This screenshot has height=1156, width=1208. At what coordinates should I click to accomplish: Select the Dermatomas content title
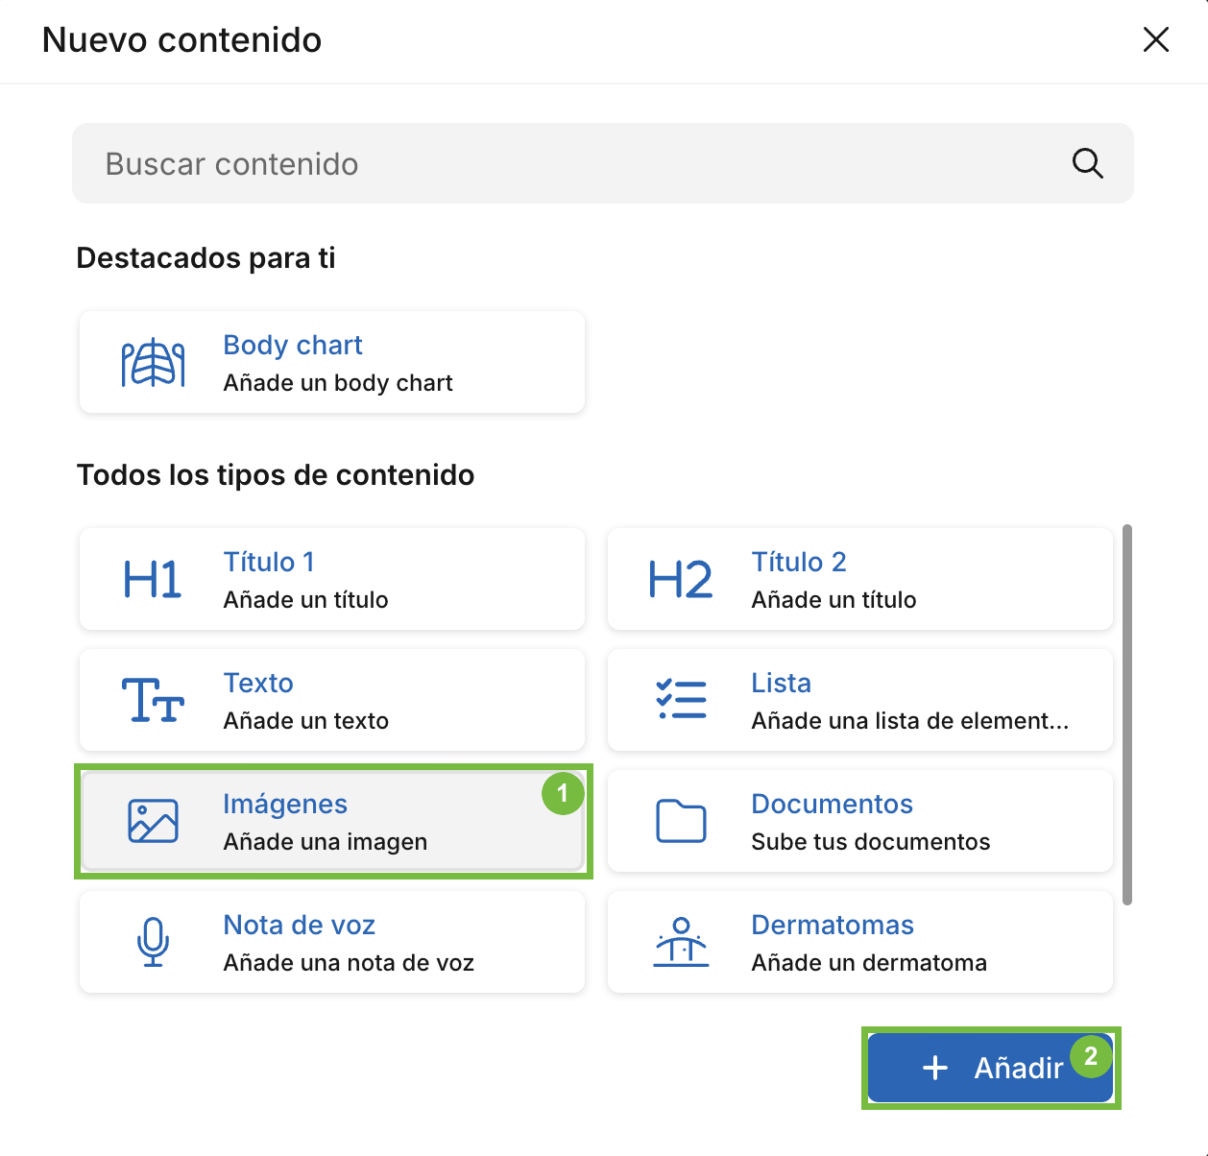point(833,925)
